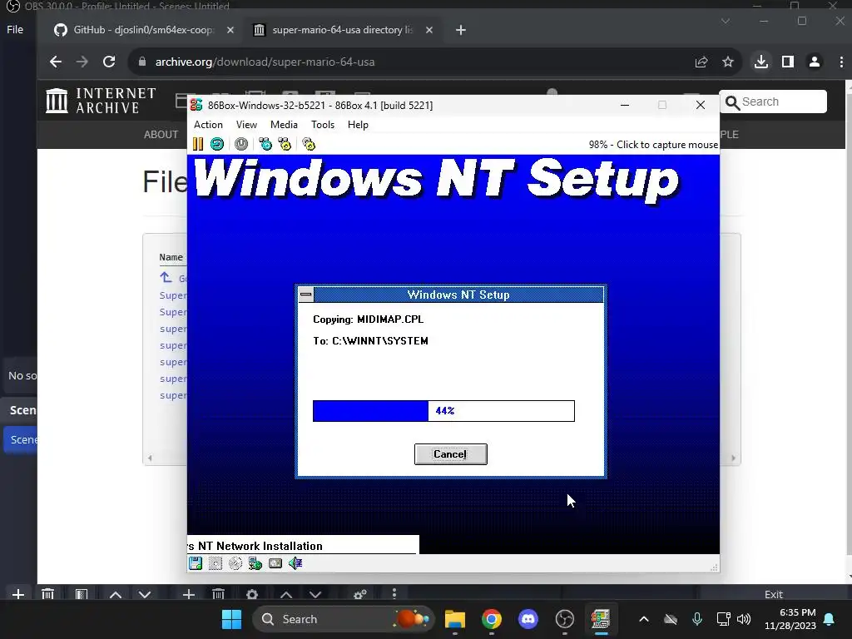The width and height of the screenshot is (852, 639).
Task: Open File Explorer from taskbar
Action: (455, 619)
